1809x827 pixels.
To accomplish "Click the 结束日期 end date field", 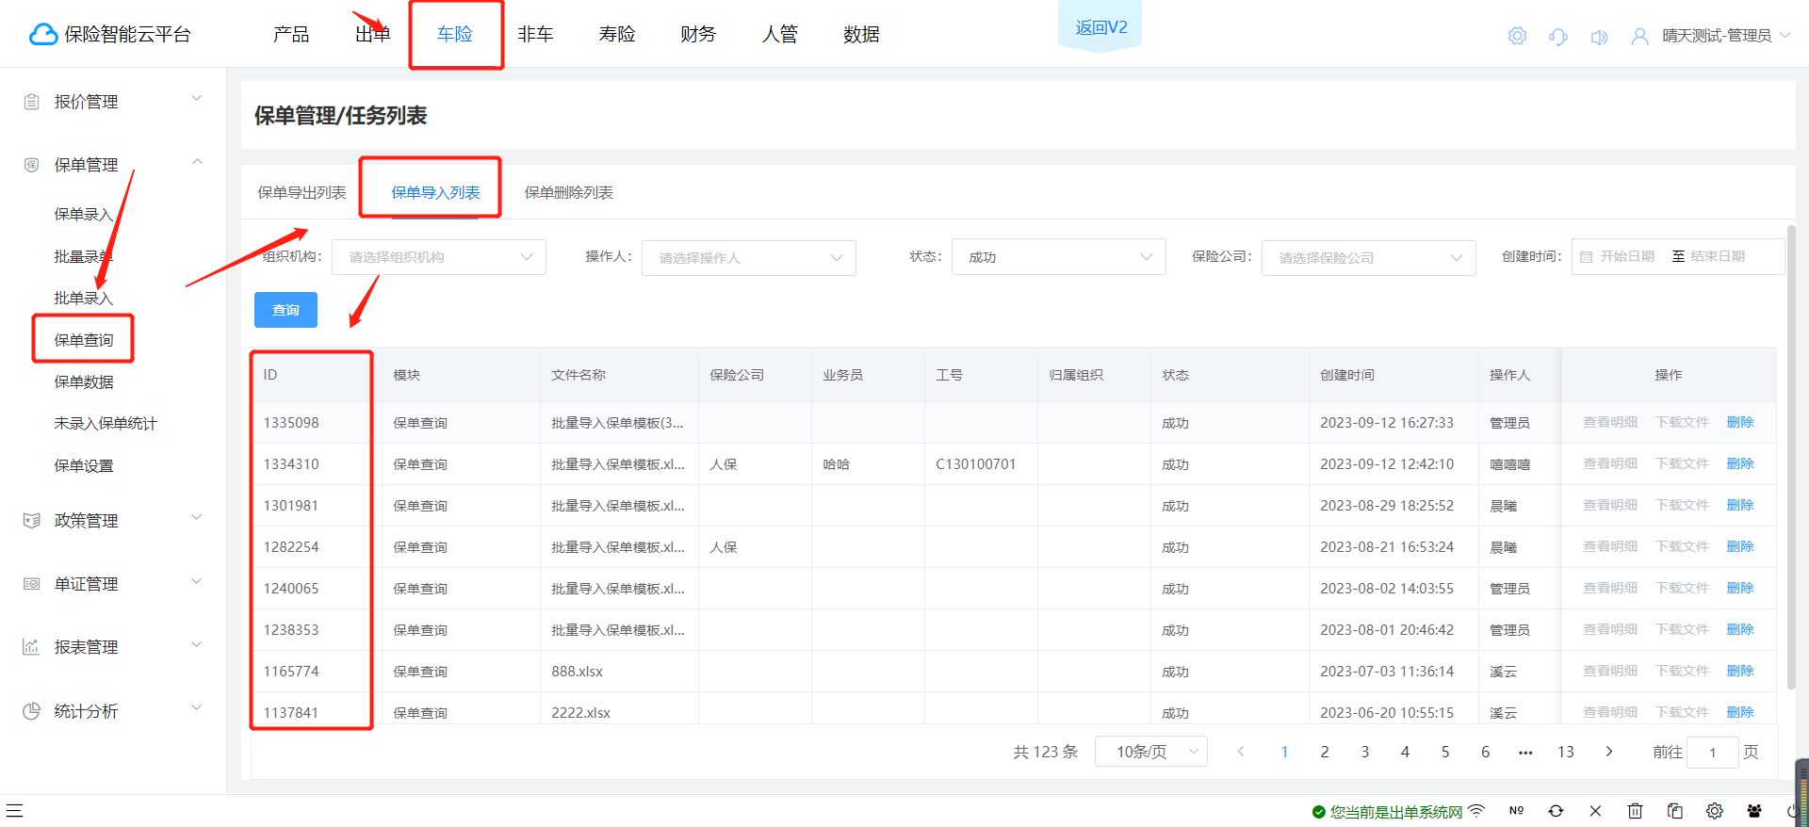I will pyautogui.click(x=1718, y=256).
